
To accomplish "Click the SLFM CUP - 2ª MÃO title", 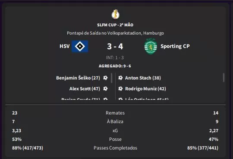I will (115, 25).
